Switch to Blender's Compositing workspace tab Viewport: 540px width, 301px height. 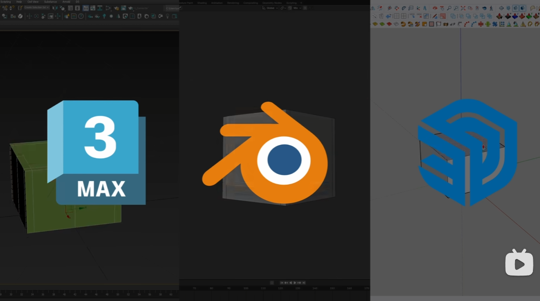[x=251, y=3]
